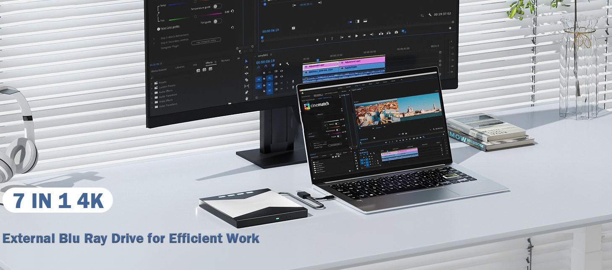Choose the Pen tool in monitor toolbar
The image size is (612, 270).
[246, 92]
